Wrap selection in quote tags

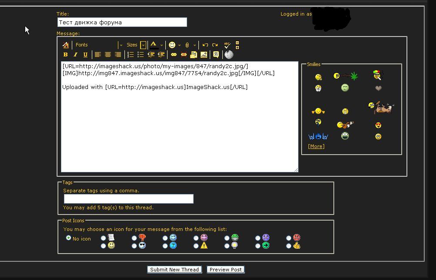[216, 55]
